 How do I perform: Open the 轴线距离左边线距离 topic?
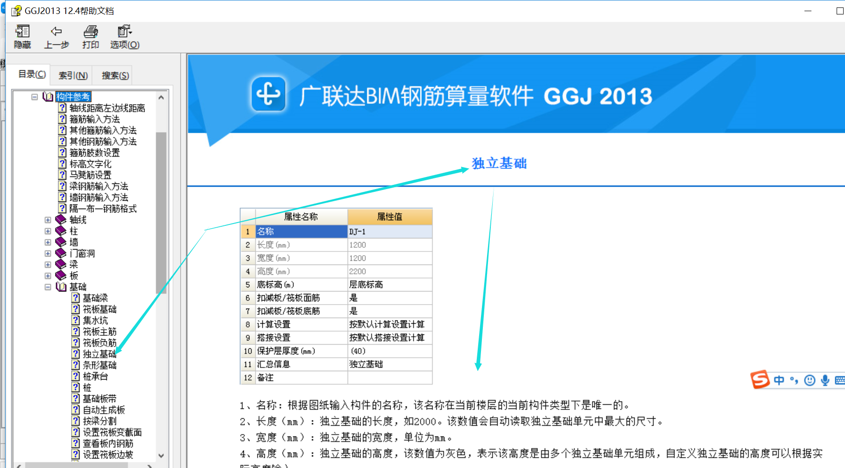coord(107,108)
